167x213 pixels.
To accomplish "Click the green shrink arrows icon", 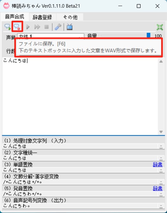I will [160, 27].
